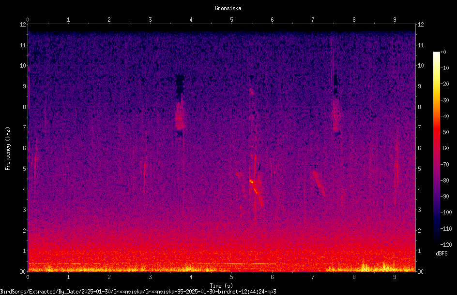457x295 pixels.
Task: Click the 10 kHz tick on right frequency axis
Action: click(x=421, y=66)
